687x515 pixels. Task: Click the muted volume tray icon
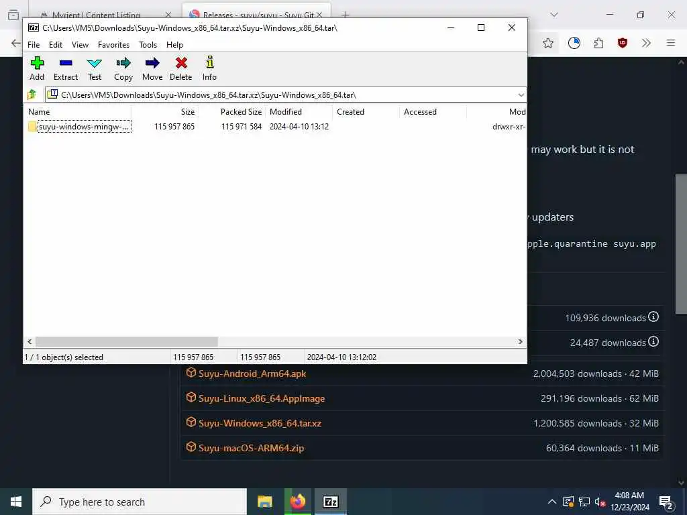[600, 502]
